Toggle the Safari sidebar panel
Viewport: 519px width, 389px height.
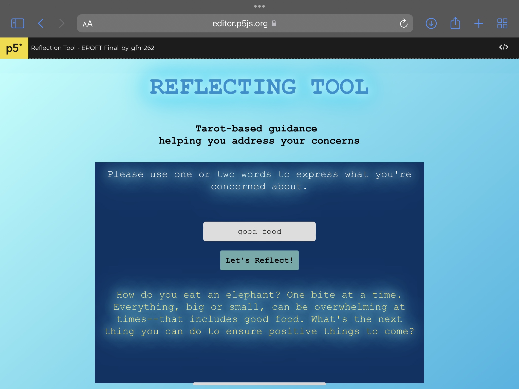[18, 24]
